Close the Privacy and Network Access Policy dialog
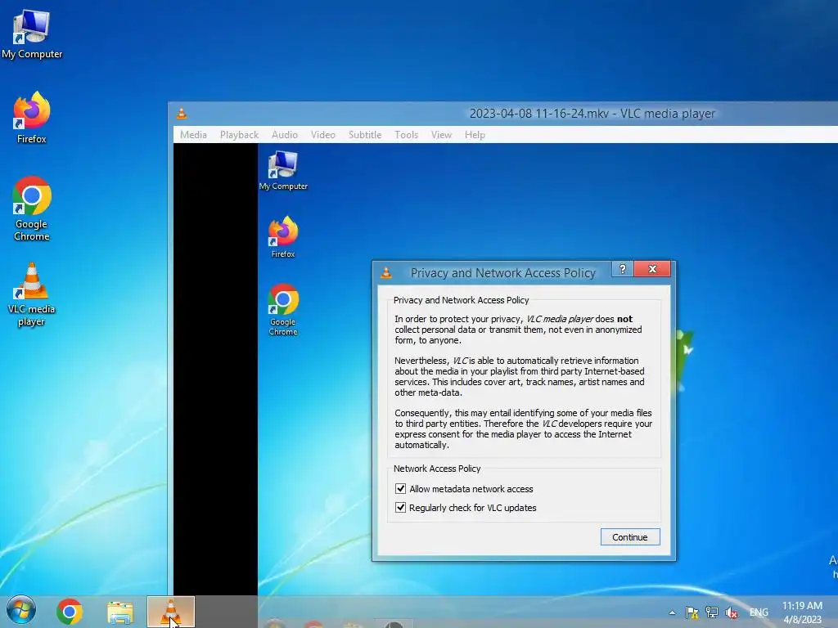The image size is (838, 628). [652, 269]
